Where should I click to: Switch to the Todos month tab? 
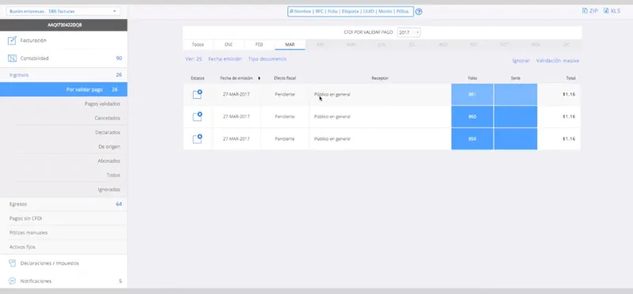tap(198, 45)
